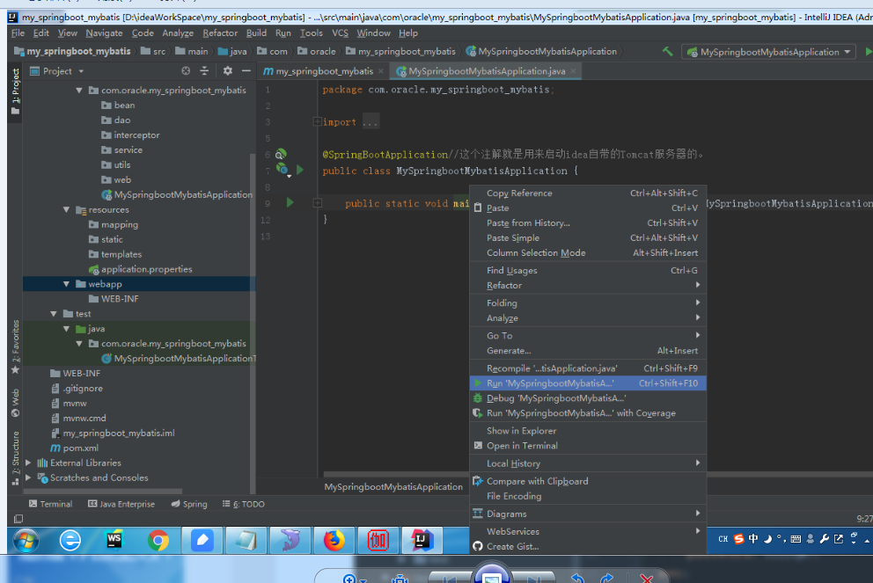This screenshot has height=583, width=873.
Task: Open Chrome from taskbar
Action: 158,540
